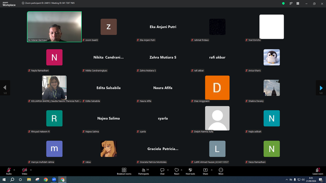Open the Participants panel
326x183 pixels.
[144, 171]
